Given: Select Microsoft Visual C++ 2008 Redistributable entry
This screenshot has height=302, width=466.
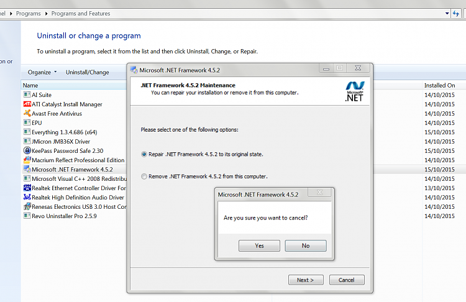Looking at the screenshot, I should pos(80,178).
